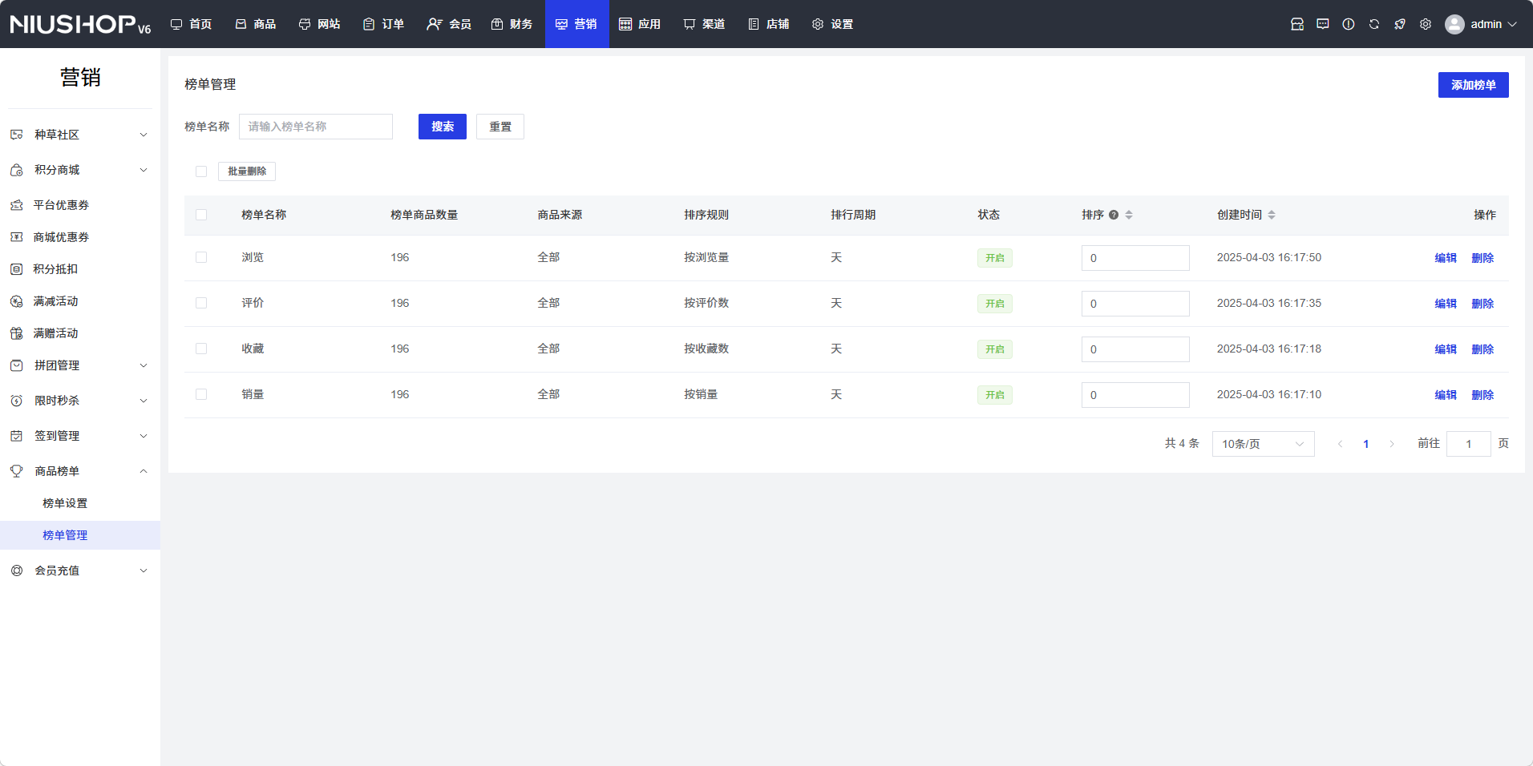Image resolution: width=1533 pixels, height=766 pixels.
Task: Click the 榜单名称 search input field
Action: (x=315, y=127)
